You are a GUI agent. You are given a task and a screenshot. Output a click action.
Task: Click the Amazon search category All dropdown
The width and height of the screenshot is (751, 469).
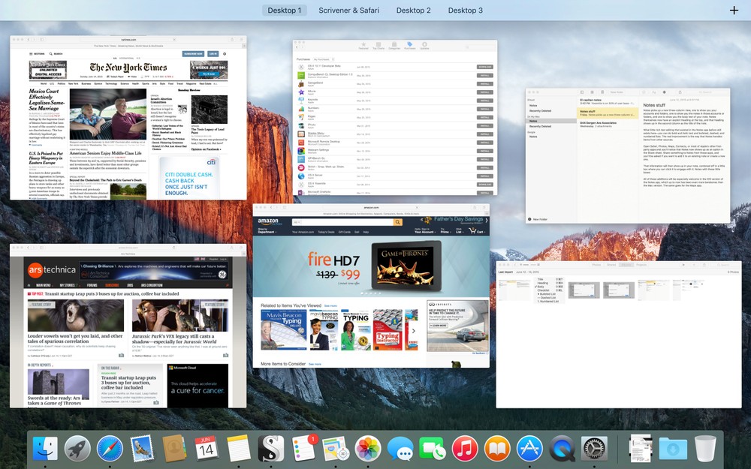pos(297,223)
